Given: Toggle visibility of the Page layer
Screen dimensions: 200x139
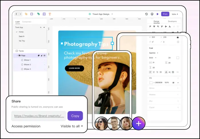Looking at the screenshot, I should click(x=44, y=55).
